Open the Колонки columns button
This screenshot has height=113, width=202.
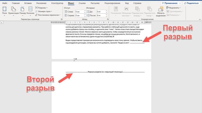[30, 11]
